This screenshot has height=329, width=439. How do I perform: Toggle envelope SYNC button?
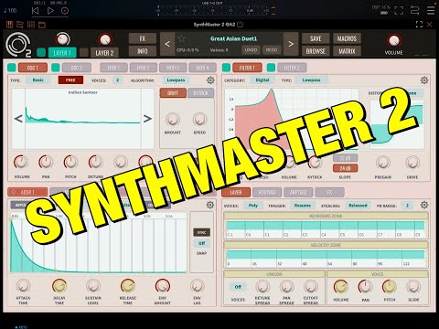[x=201, y=232]
